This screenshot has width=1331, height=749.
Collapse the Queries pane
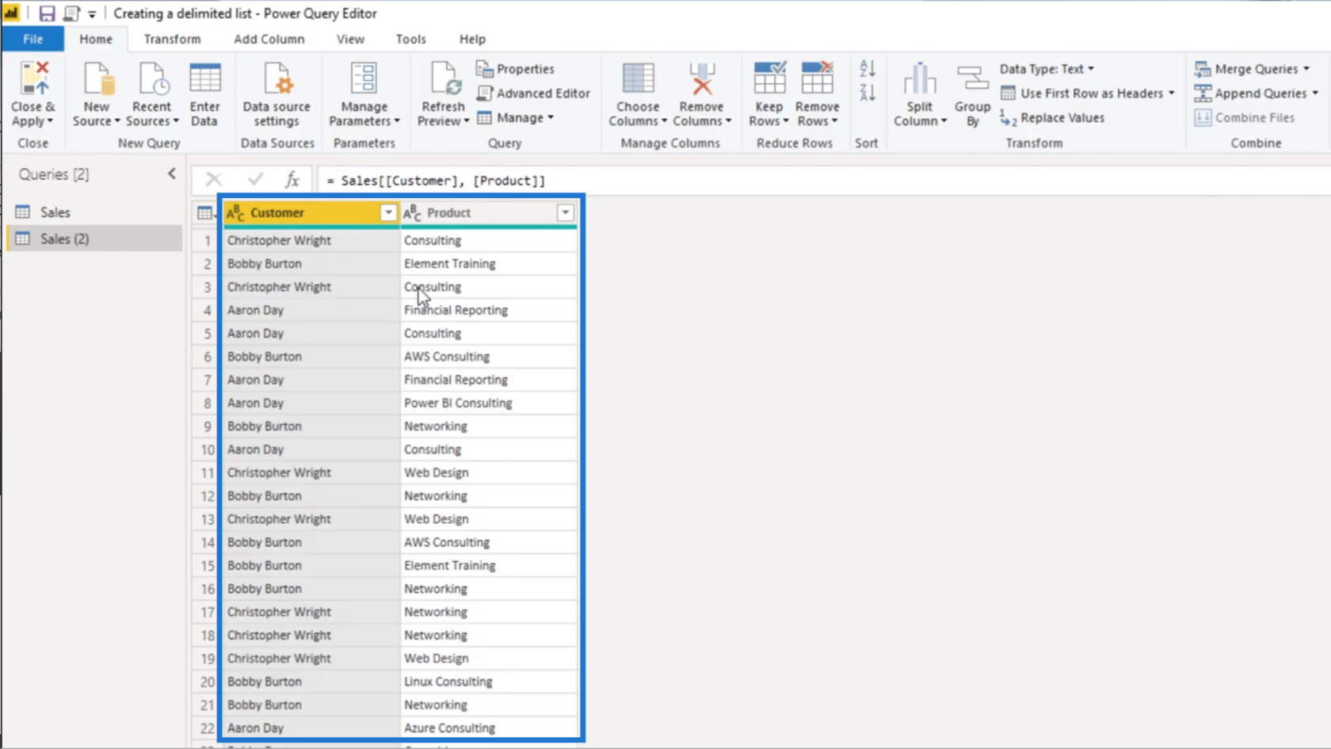coord(172,174)
